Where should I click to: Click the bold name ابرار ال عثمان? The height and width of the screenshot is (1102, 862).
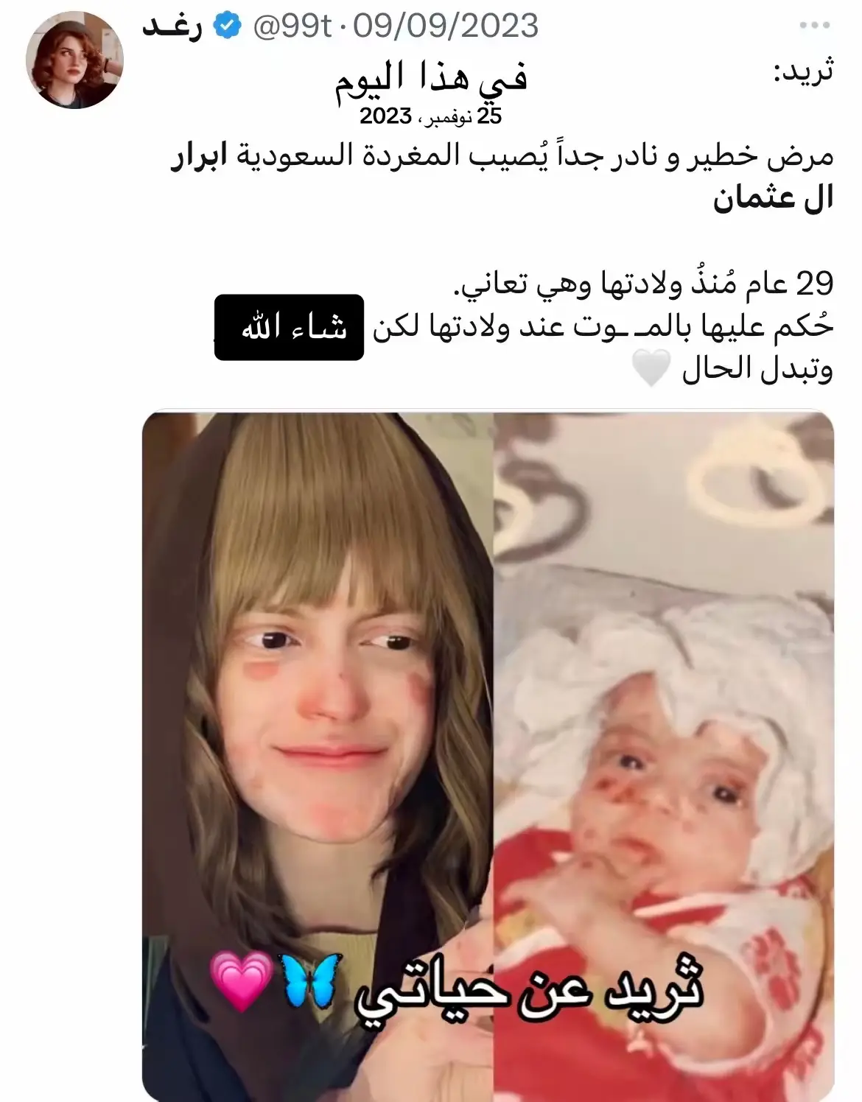(x=774, y=178)
